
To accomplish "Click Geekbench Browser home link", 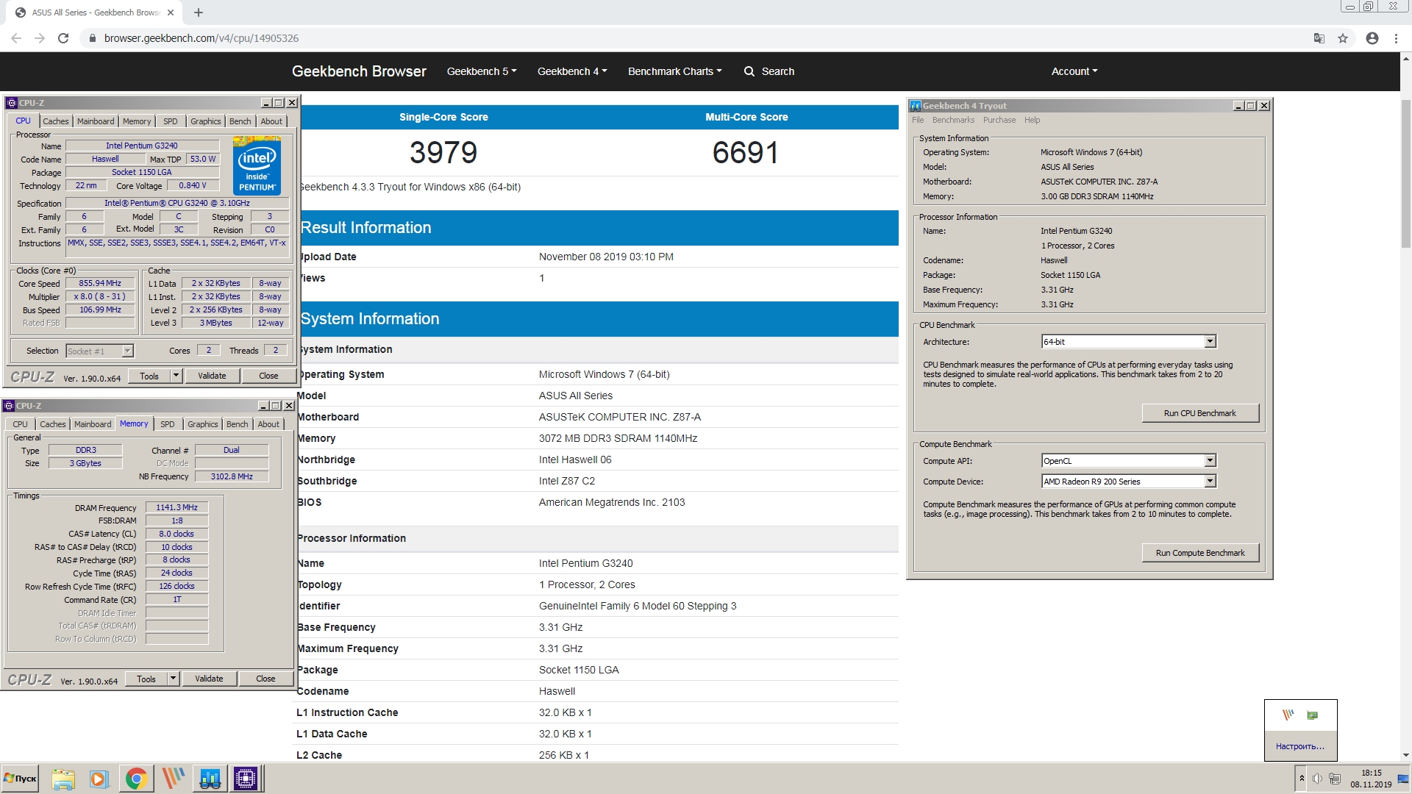I will pos(359,71).
